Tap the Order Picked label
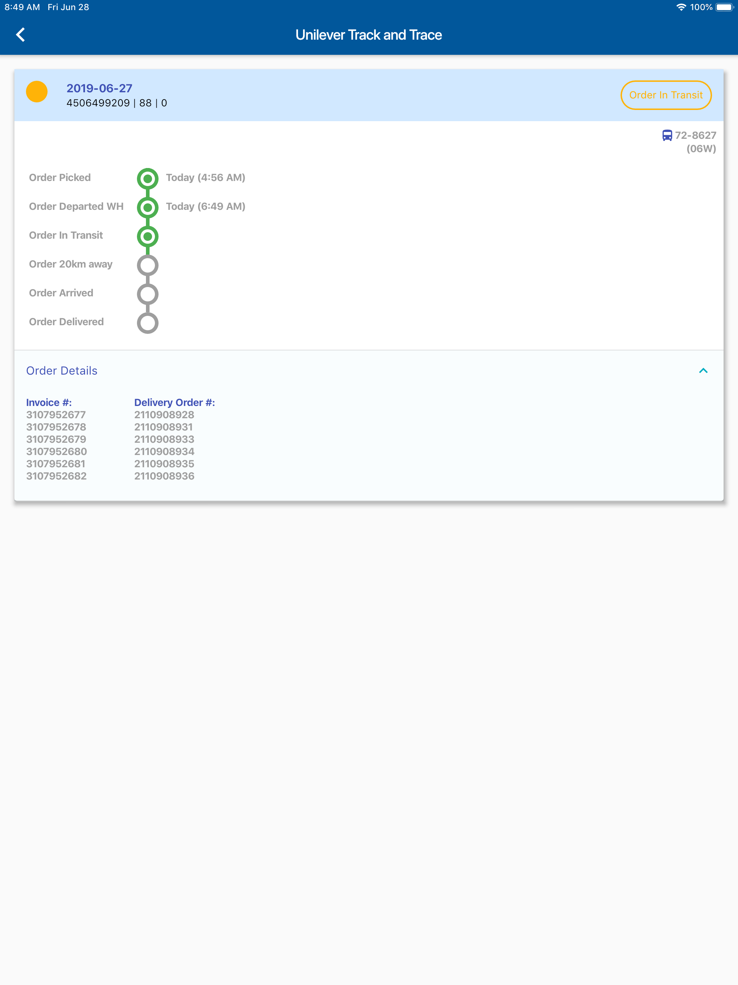Viewport: 738px width, 985px height. point(60,178)
